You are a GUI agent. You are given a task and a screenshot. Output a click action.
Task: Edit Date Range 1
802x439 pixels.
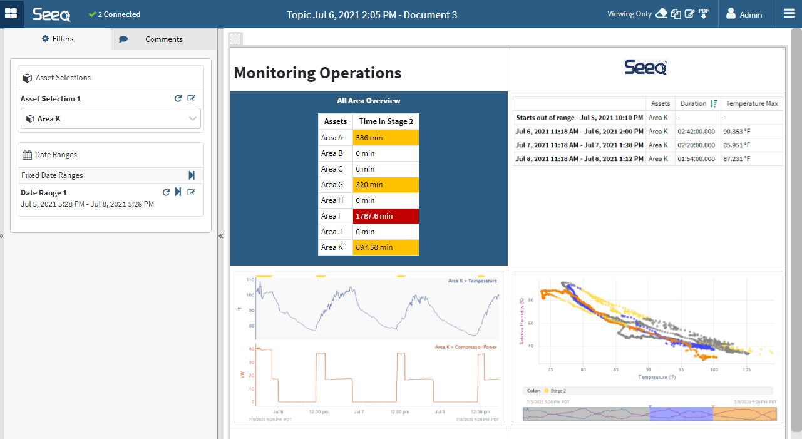(x=192, y=192)
